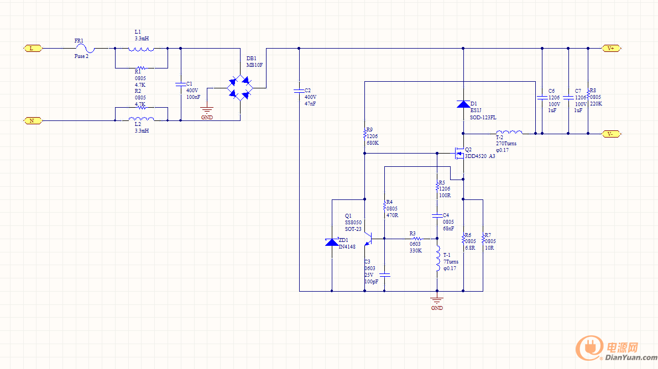658x369 pixels.
Task: Select the DB1 bridge rectifier symbol
Action: (240, 88)
